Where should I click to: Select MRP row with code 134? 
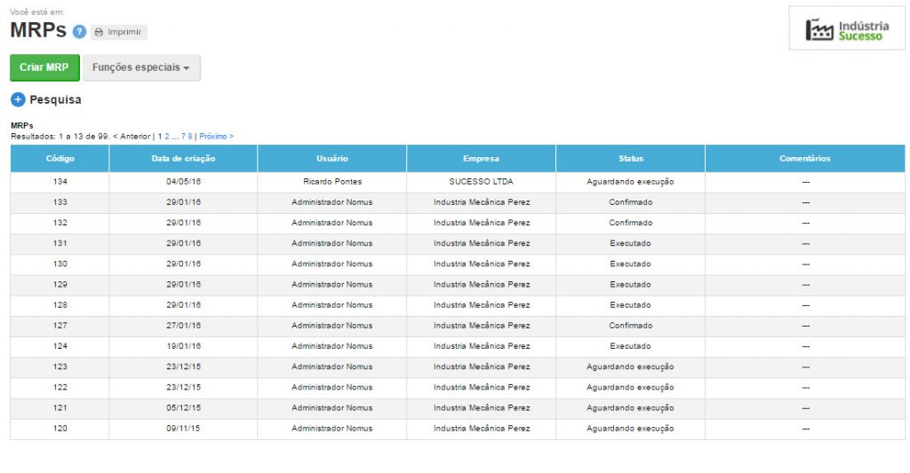tap(60, 182)
